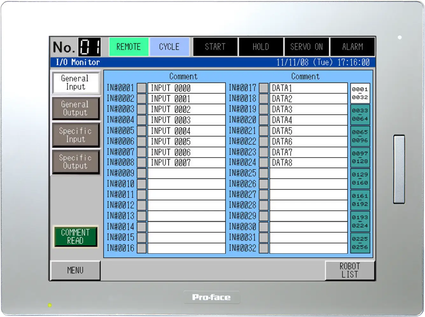Image resolution: width=425 pixels, height=317 pixels.
Task: Click the IN#0017 status lamp
Action: pos(264,88)
